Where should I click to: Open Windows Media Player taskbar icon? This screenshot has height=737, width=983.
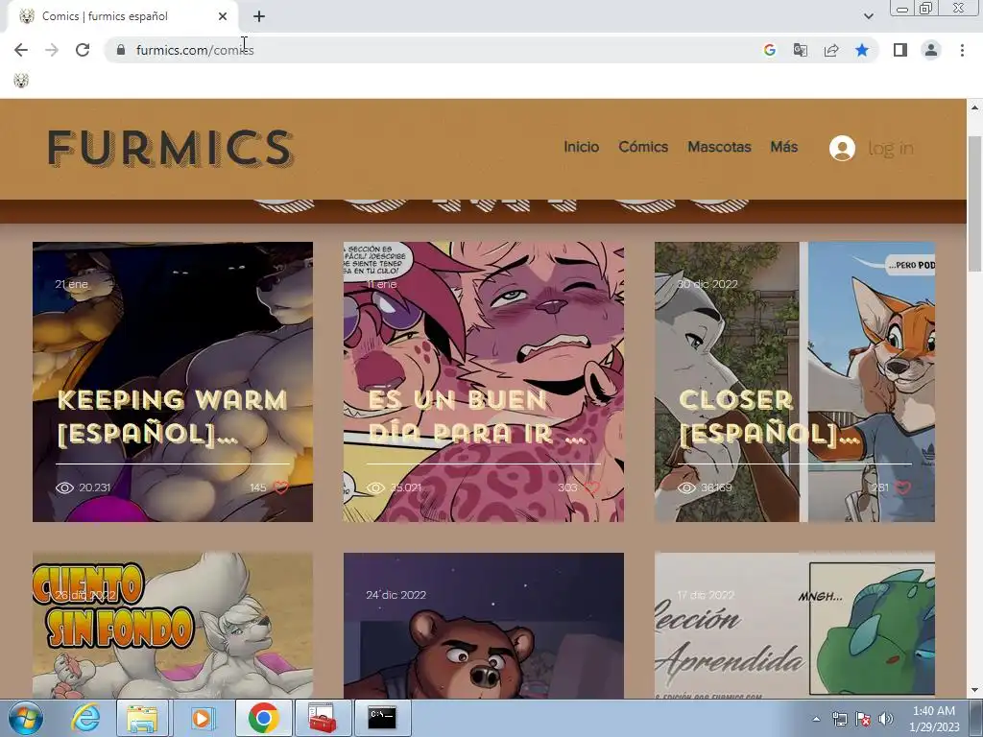[x=202, y=718]
